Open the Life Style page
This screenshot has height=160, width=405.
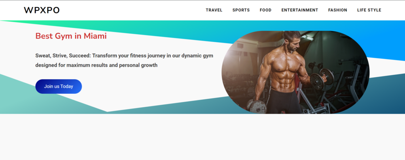[369, 10]
